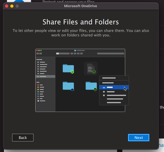164x152 pixels.
Task: Click the search field in illustrated Finder toolbar
Action: [110, 54]
